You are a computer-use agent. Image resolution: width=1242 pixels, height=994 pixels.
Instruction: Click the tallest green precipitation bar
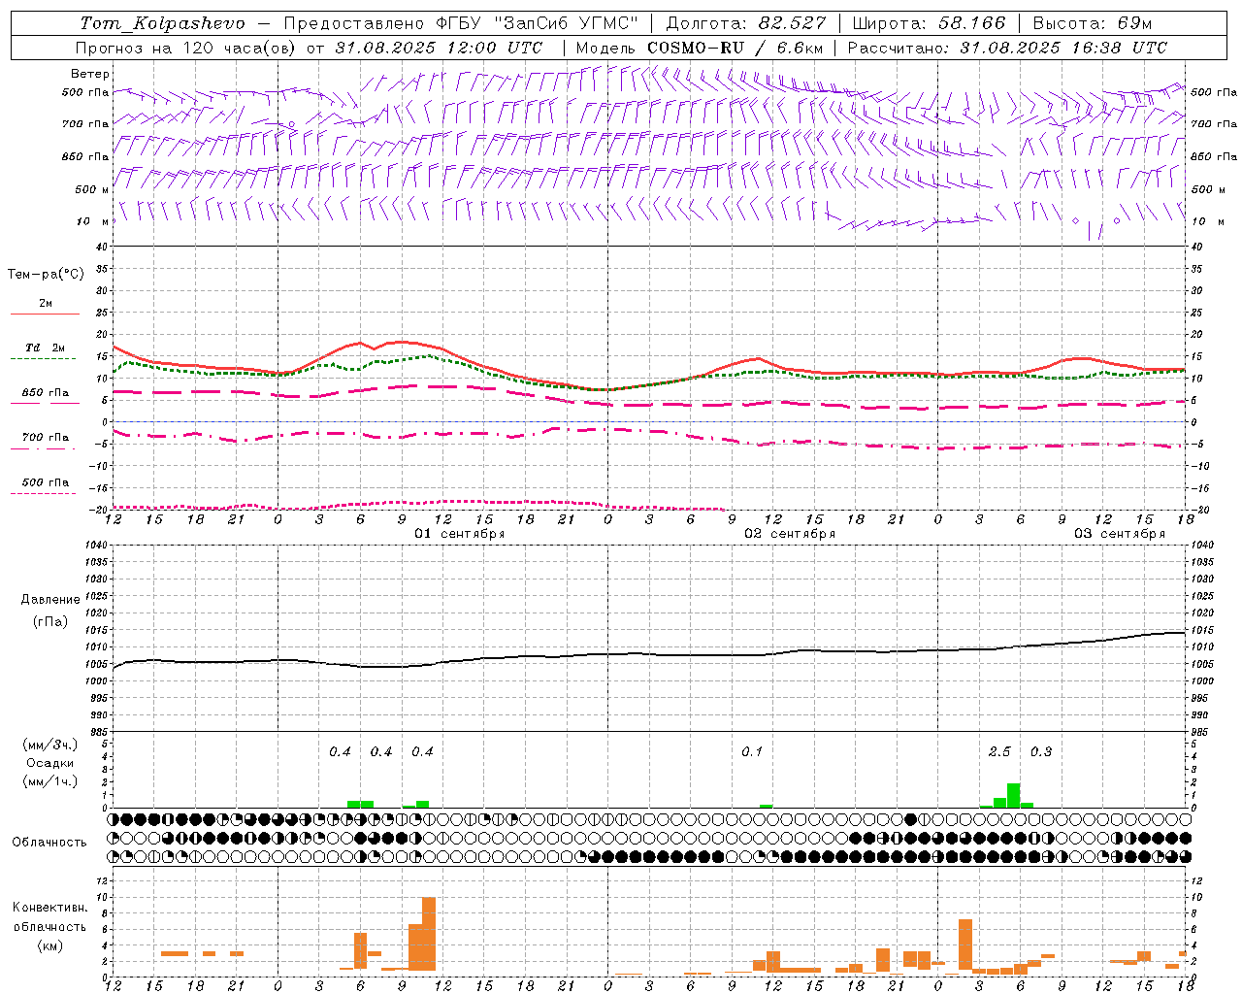pos(1013,795)
